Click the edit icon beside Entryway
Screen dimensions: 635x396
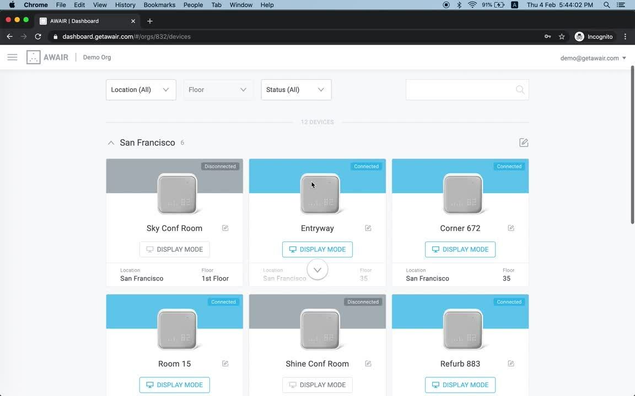pyautogui.click(x=368, y=228)
